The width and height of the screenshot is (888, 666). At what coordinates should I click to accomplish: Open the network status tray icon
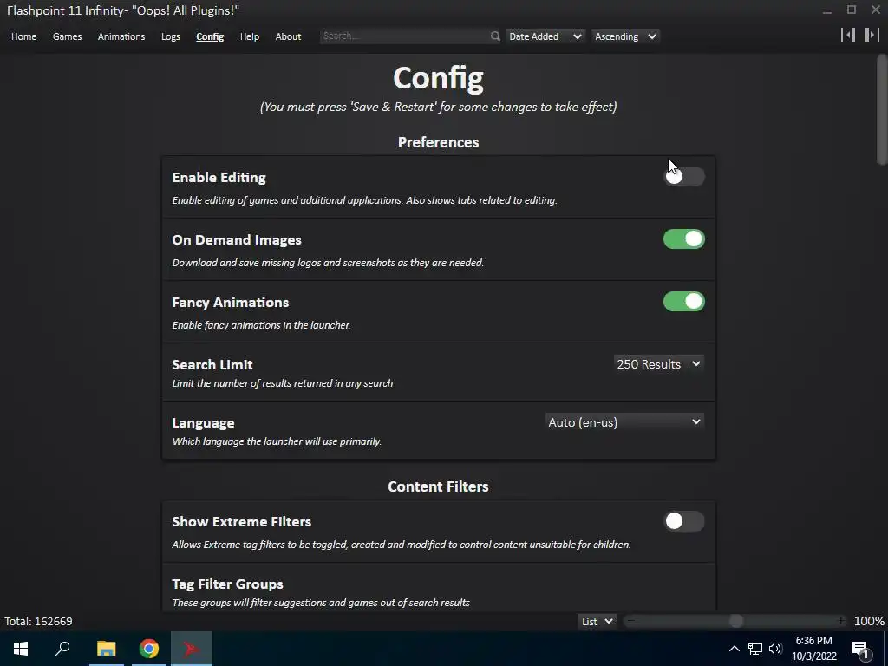(755, 649)
